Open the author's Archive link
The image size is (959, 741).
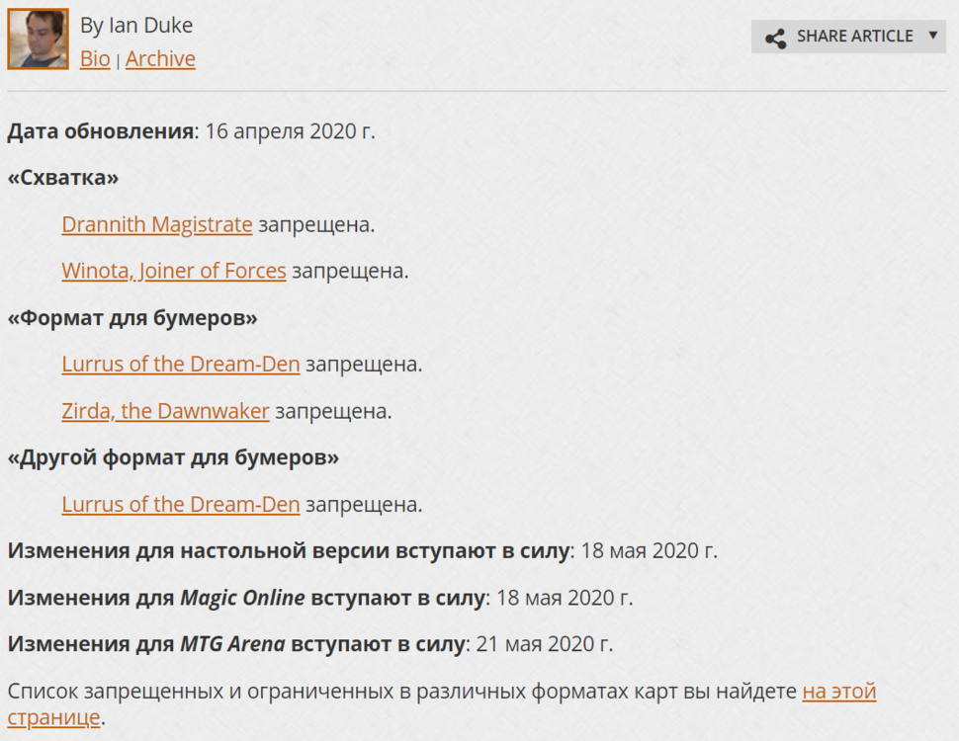click(x=160, y=59)
